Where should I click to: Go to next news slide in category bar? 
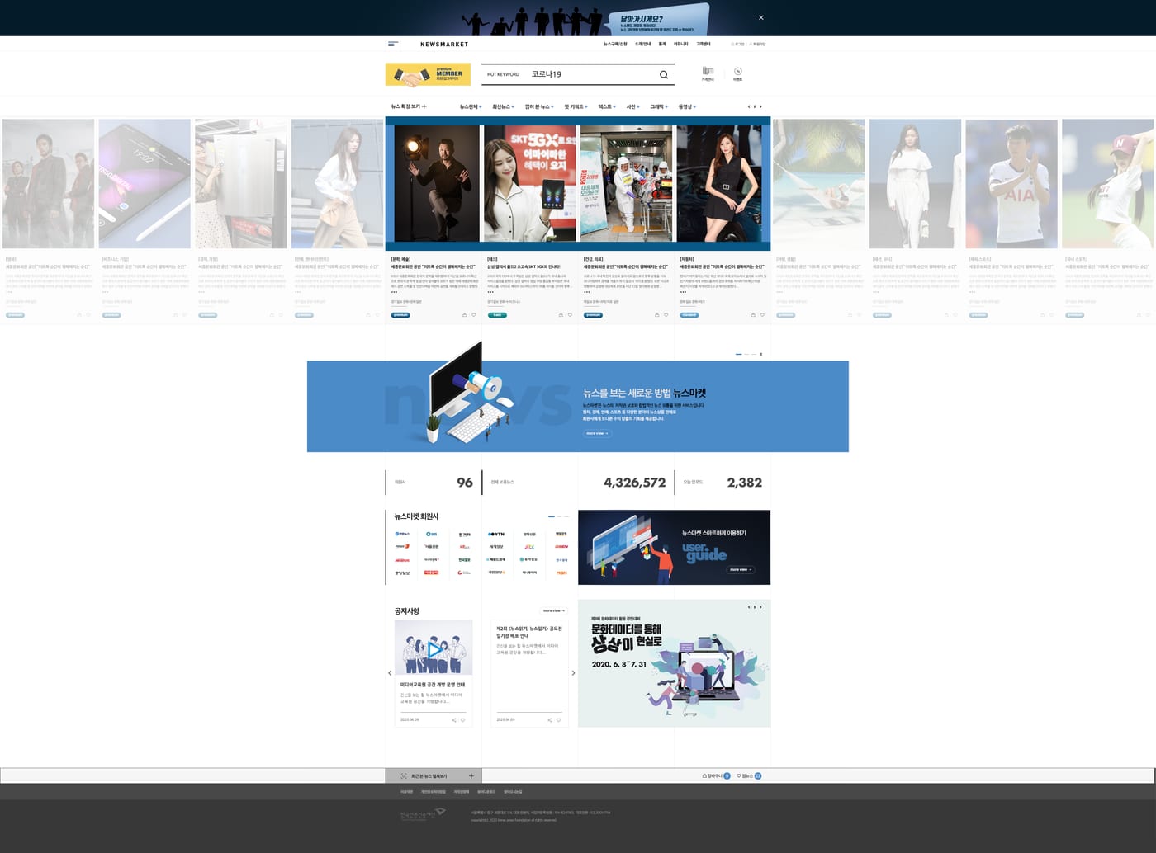[x=760, y=106]
